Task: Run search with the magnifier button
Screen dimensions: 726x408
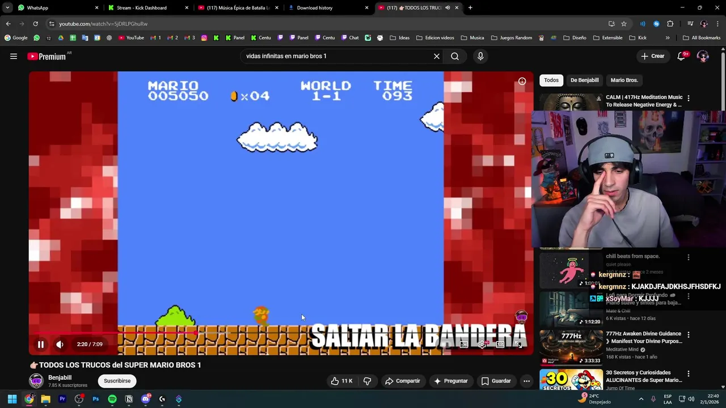Action: [x=455, y=56]
